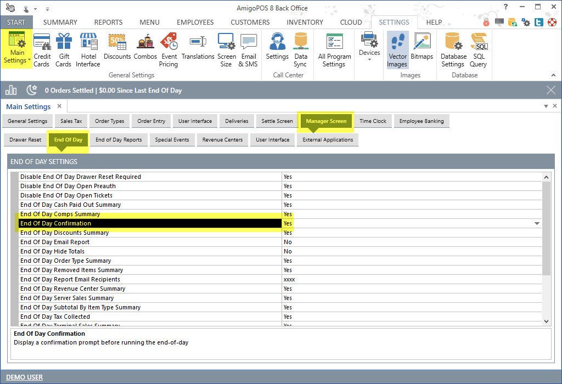The image size is (562, 384).
Task: Select the Bitmaps image option
Action: [x=422, y=49]
